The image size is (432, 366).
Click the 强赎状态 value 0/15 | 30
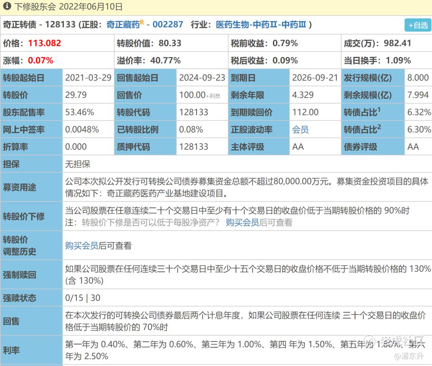click(x=83, y=298)
